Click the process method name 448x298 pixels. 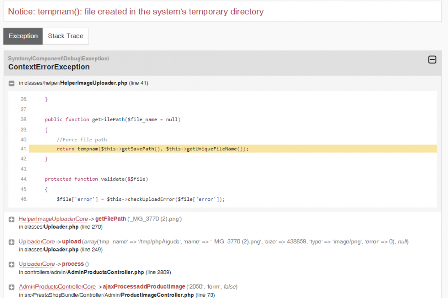tap(73, 264)
